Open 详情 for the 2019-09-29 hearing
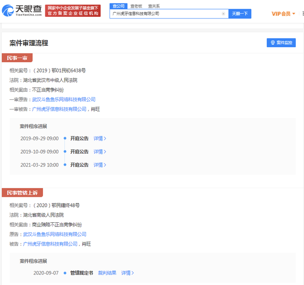 coord(99,138)
